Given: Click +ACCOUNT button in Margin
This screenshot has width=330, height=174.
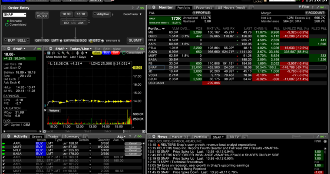Looking at the screenshot, I should click(x=314, y=13).
